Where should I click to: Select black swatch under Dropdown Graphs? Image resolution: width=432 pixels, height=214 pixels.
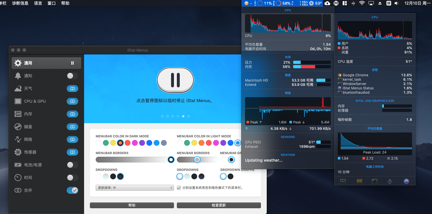(230, 176)
